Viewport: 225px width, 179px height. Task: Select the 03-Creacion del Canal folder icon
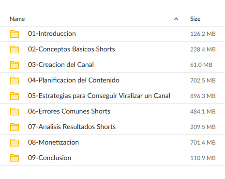pyautogui.click(x=15, y=65)
